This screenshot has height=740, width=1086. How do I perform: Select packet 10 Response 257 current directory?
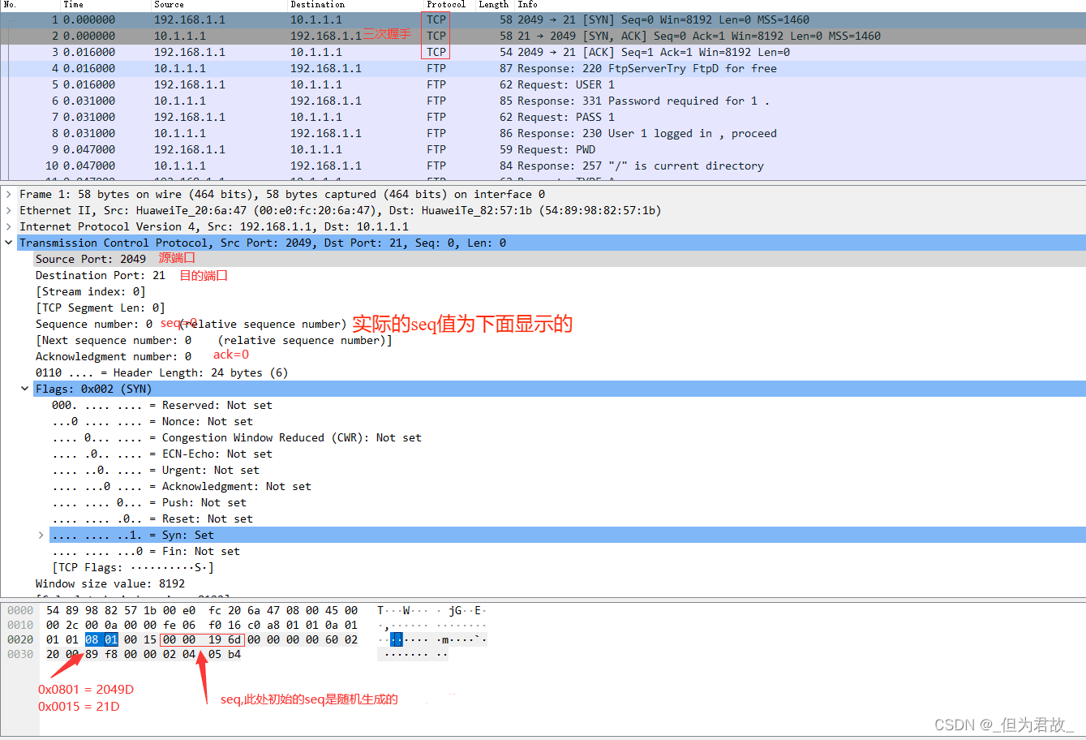click(x=543, y=166)
